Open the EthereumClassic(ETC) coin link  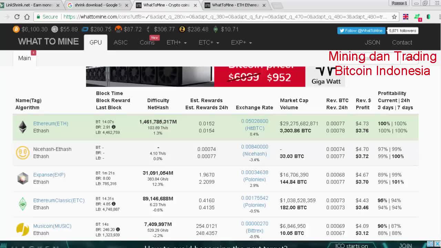coord(59,200)
